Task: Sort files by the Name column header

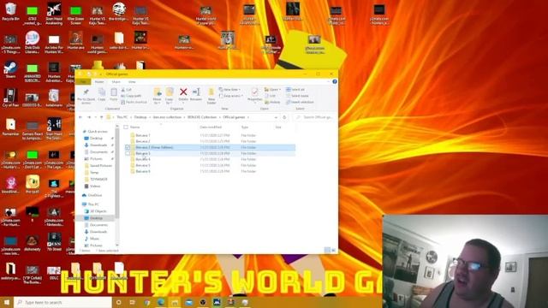Action: (x=135, y=127)
